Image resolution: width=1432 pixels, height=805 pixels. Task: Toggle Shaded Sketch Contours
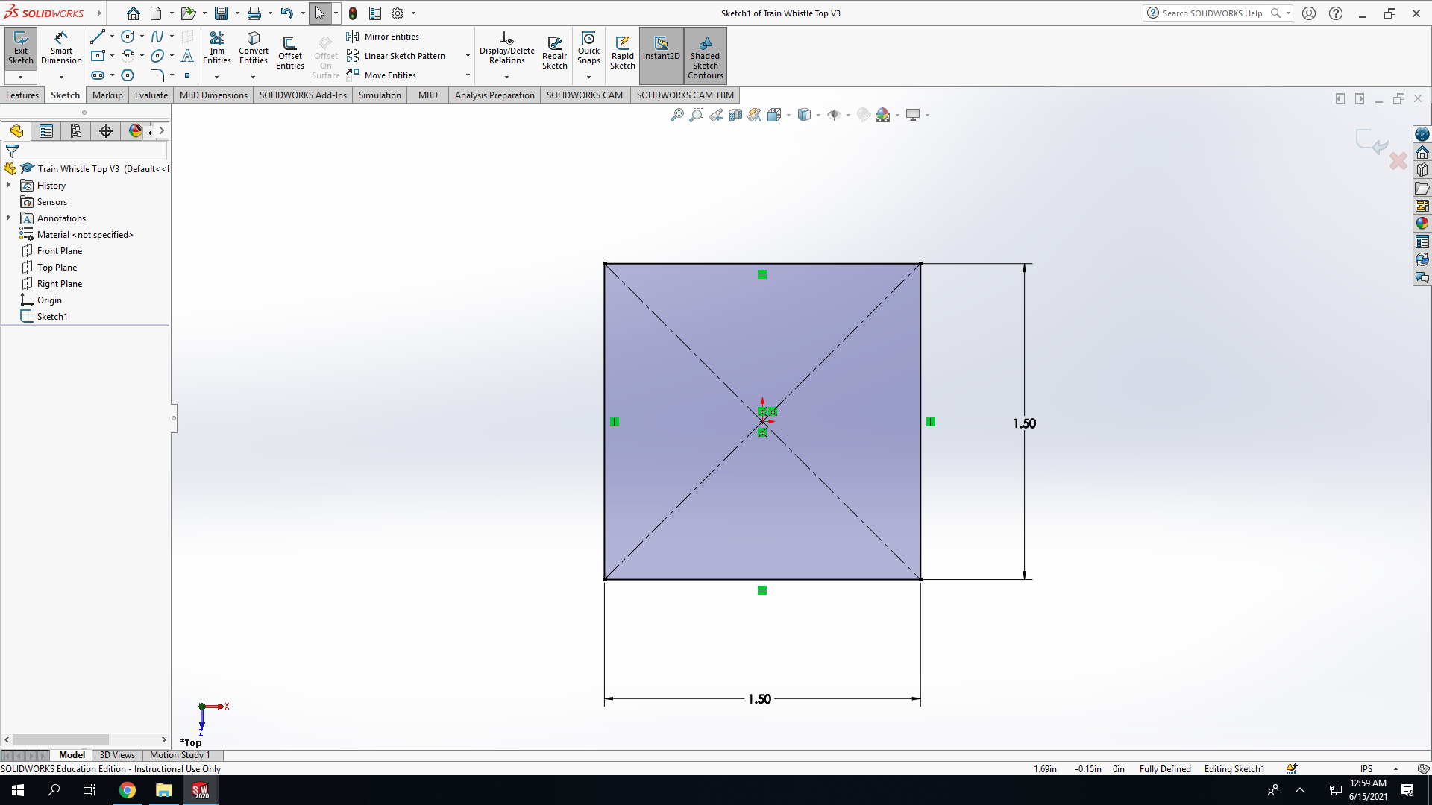pos(706,56)
